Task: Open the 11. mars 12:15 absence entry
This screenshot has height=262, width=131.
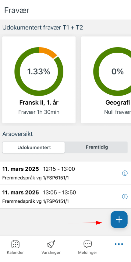Action: coord(65,173)
